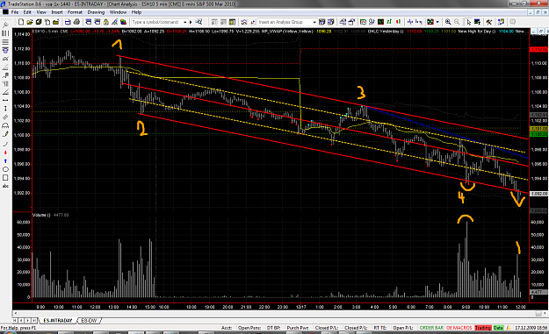Click the blue bar spacing icon
Screen dimensions: 549x334
[x=410, y=22]
